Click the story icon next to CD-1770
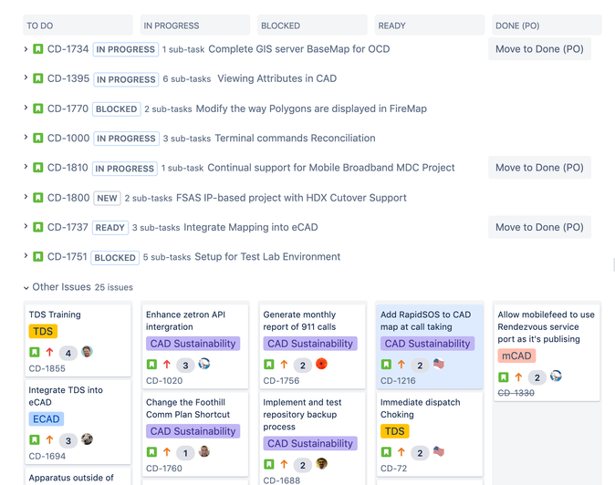The width and height of the screenshot is (615, 485). pyautogui.click(x=38, y=108)
